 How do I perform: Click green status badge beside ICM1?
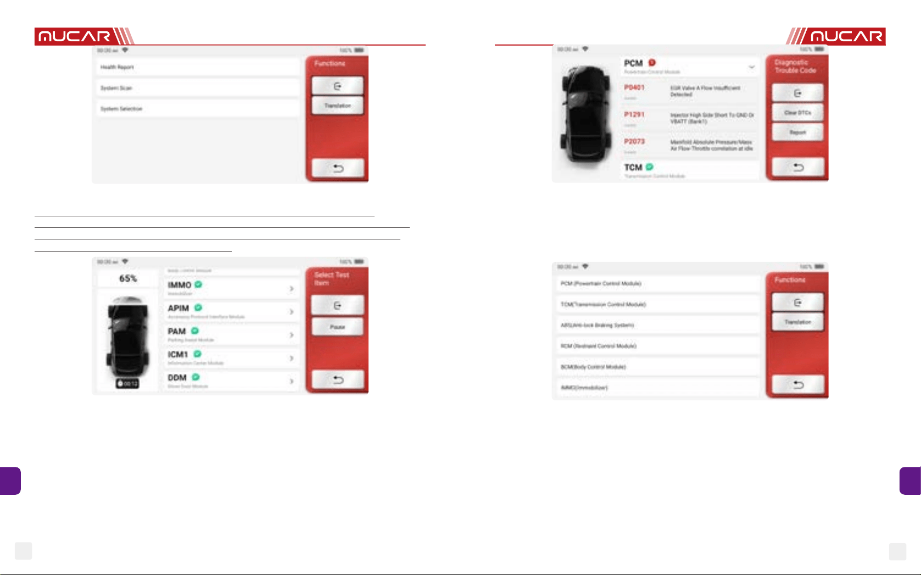pos(197,354)
